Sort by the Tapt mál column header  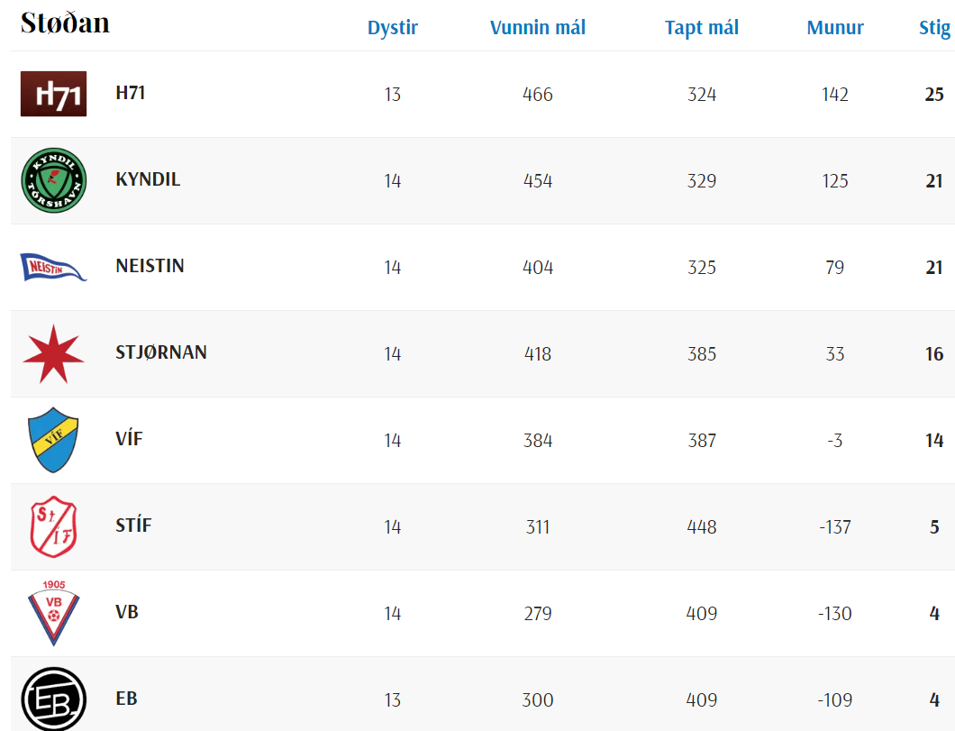(702, 27)
